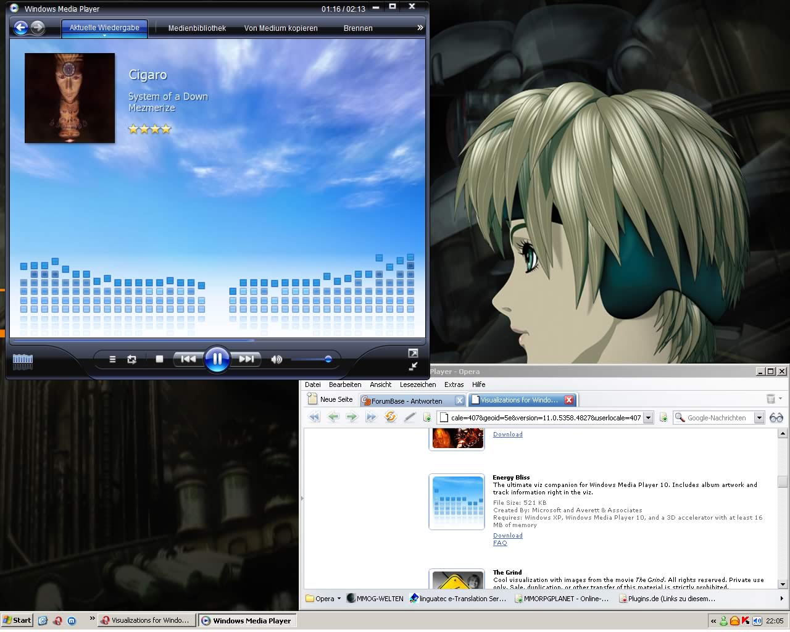Click the Energy Bliss visualization thumbnail
Screen dimensions: 790x632
457,502
